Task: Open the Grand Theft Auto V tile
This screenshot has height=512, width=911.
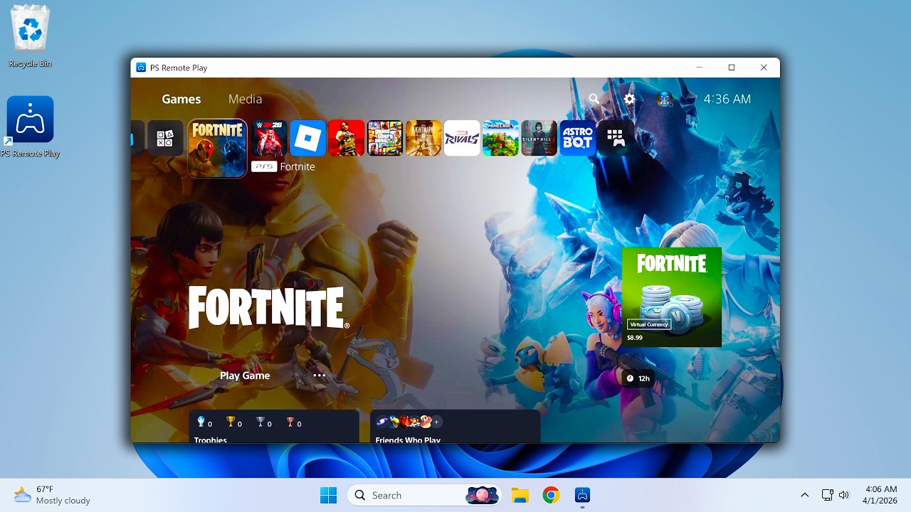Action: point(385,138)
